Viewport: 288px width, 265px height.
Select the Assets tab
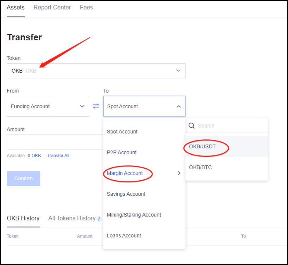point(16,7)
